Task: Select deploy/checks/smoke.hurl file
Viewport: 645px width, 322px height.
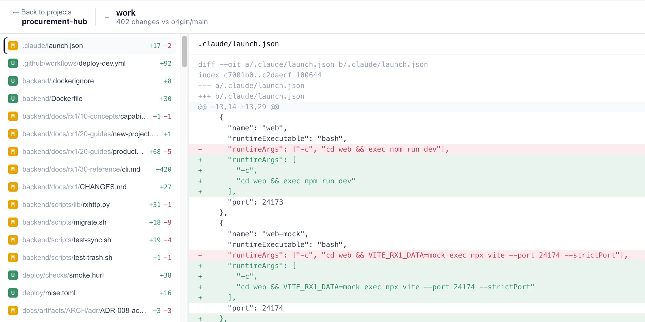Action: (90, 275)
